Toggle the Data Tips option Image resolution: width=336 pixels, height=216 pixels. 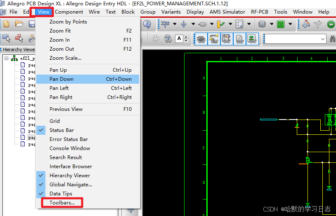coord(88,193)
